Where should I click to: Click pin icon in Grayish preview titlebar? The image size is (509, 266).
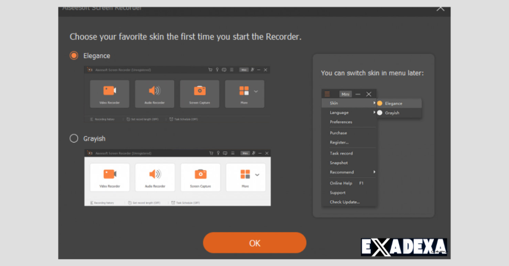coord(254,153)
